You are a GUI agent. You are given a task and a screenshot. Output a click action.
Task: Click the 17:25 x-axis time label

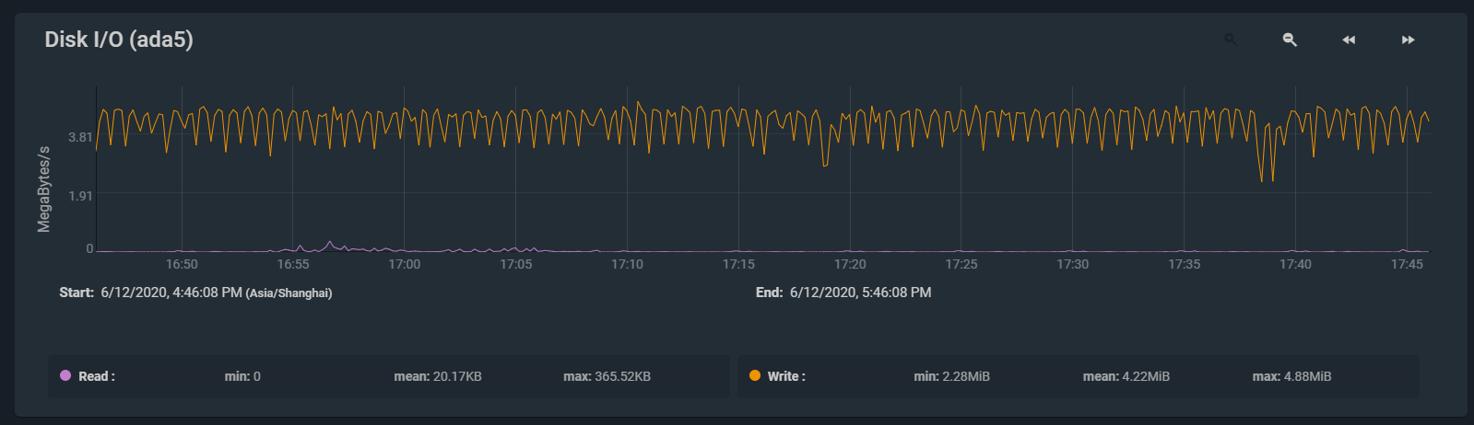click(961, 264)
